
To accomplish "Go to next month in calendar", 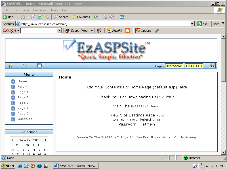I will [46, 140].
